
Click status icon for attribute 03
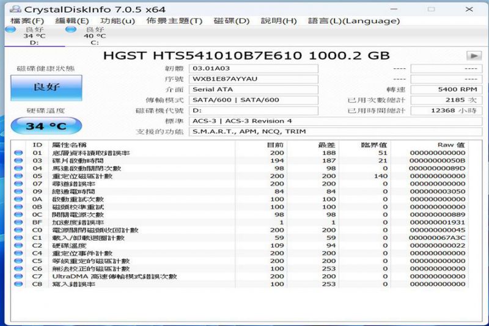point(18,161)
